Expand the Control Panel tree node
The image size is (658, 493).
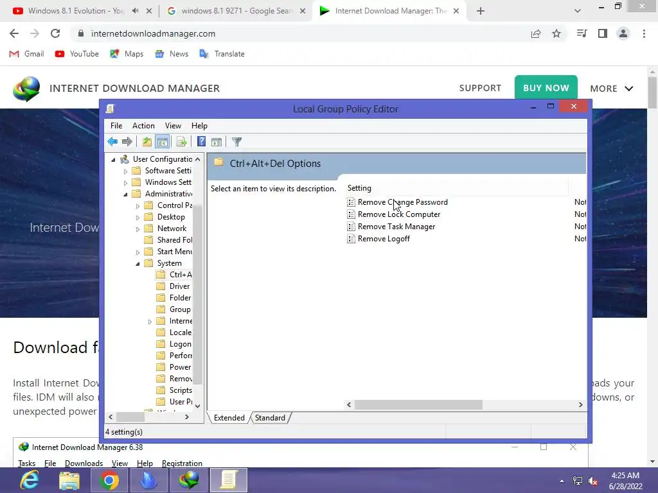[x=138, y=206]
